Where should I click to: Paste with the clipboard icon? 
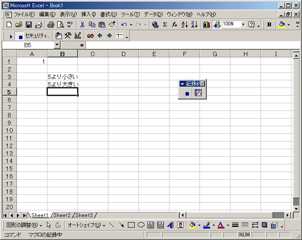click(102, 25)
